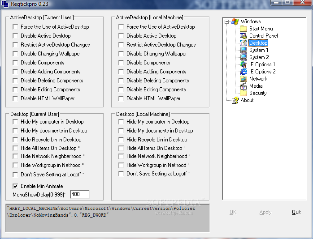Check Hide Recycle bin under Current User

[15, 140]
